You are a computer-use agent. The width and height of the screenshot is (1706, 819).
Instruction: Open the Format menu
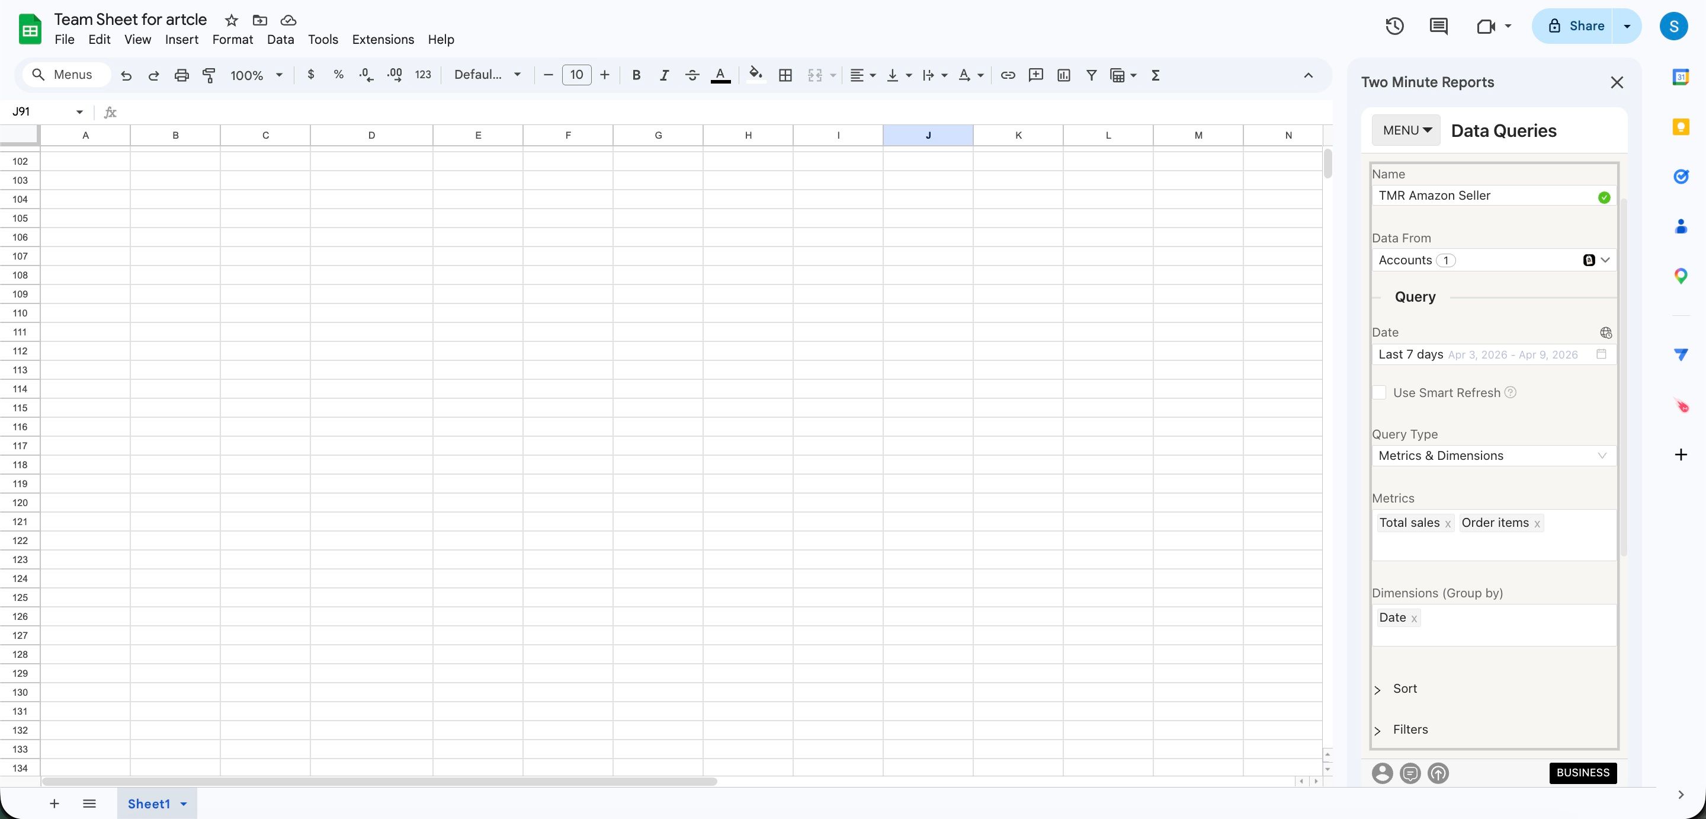tap(232, 40)
